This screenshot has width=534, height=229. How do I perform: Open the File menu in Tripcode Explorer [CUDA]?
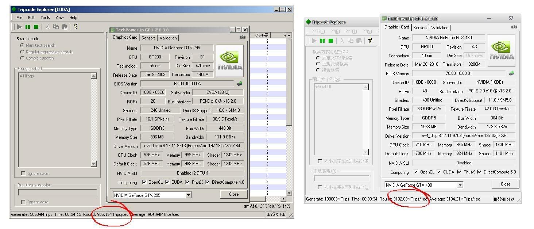pyautogui.click(x=19, y=18)
